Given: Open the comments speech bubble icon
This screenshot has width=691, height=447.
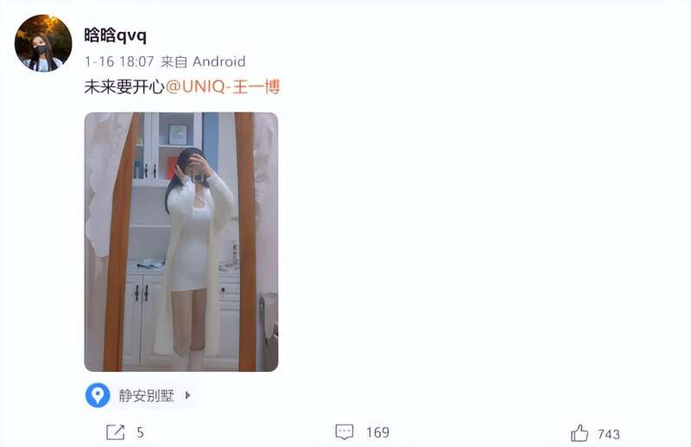Looking at the screenshot, I should (344, 432).
